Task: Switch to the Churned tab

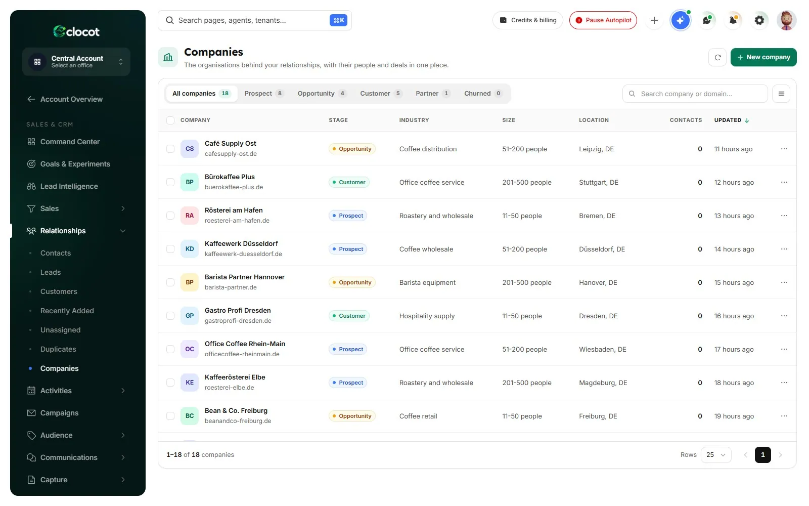Action: [483, 94]
